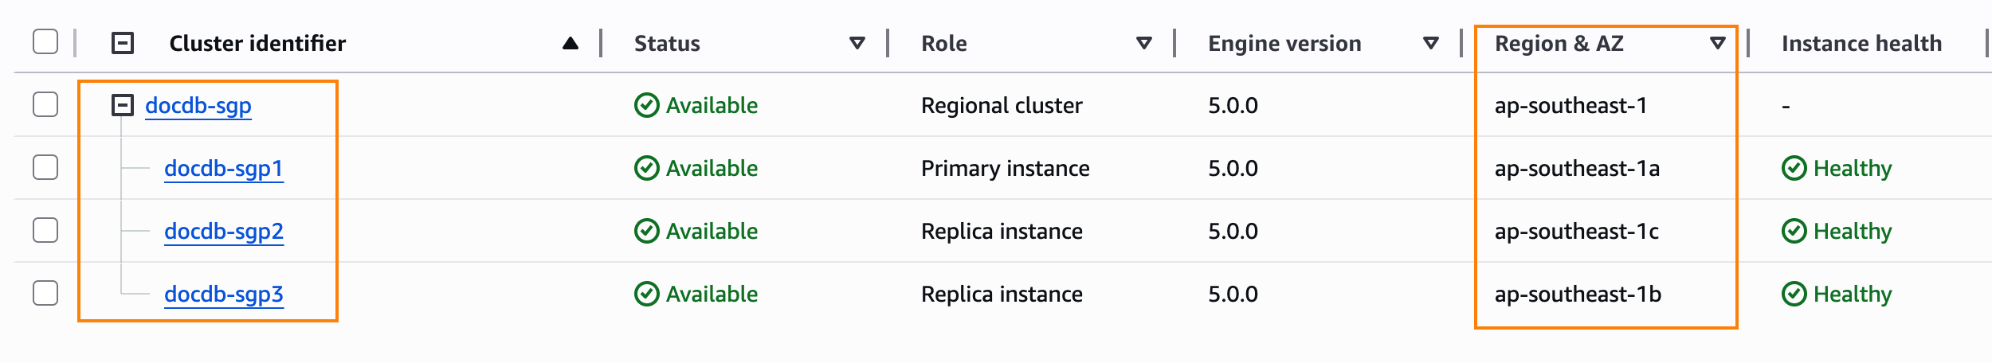
Task: Check the docdb-sgp1 row checkbox
Action: [x=45, y=167]
